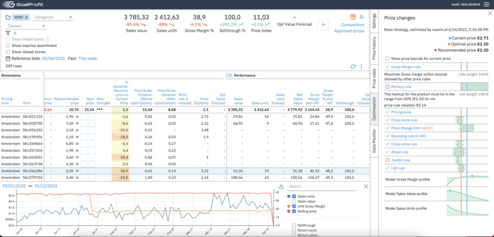Image resolution: width=494 pixels, height=237 pixels.
Task: Click the Approved prices link
Action: click(x=349, y=31)
